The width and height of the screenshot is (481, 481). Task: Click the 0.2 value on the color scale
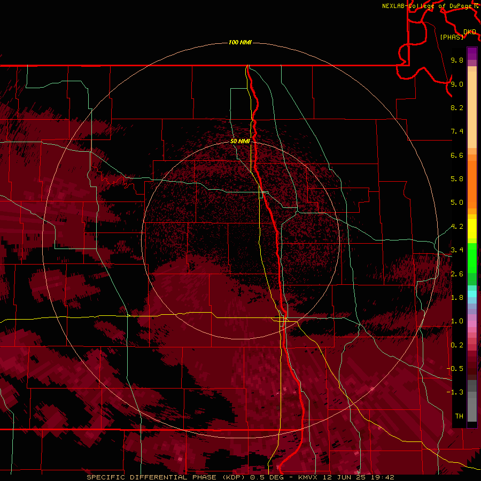[x=457, y=345]
